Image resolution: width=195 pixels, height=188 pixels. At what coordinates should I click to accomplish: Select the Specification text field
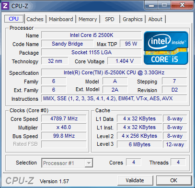coord(114,72)
